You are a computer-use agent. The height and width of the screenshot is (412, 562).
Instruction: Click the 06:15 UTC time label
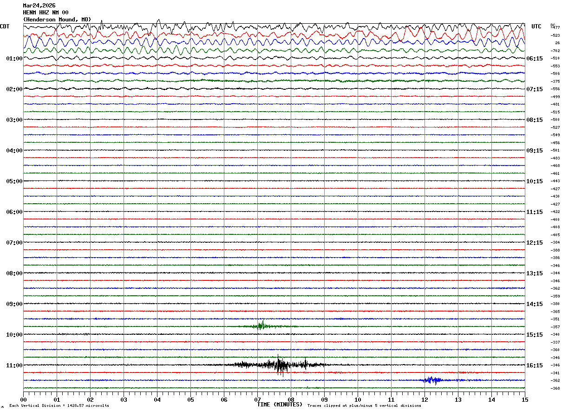(535, 59)
